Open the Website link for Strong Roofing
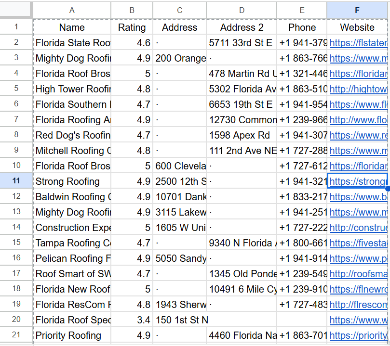 tap(357, 181)
